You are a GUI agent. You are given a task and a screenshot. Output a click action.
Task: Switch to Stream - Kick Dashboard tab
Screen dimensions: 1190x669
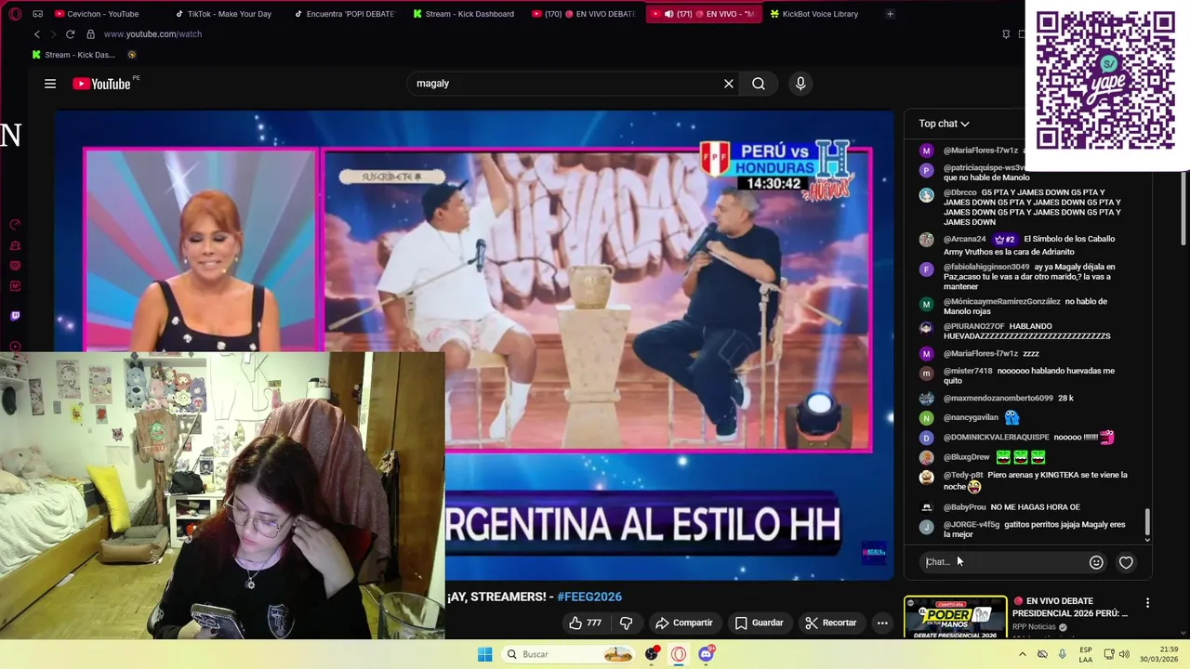pos(463,14)
